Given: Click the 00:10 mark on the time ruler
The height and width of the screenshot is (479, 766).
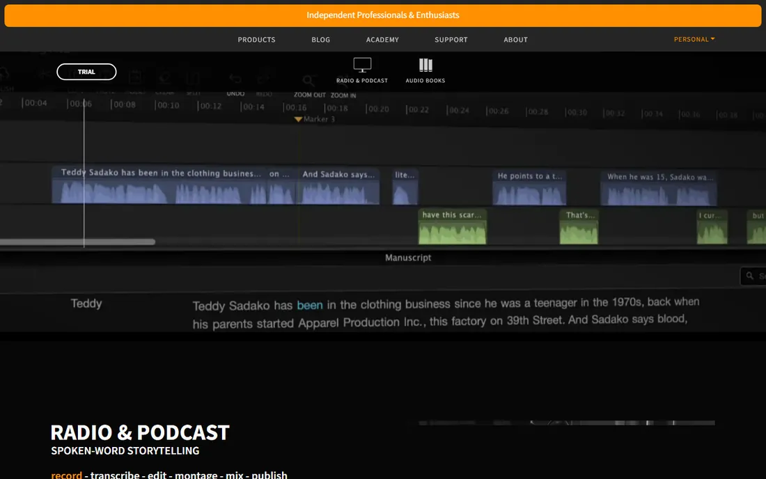Looking at the screenshot, I should (166, 105).
